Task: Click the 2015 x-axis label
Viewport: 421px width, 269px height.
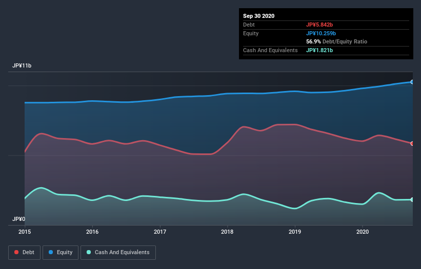Action: [25, 232]
